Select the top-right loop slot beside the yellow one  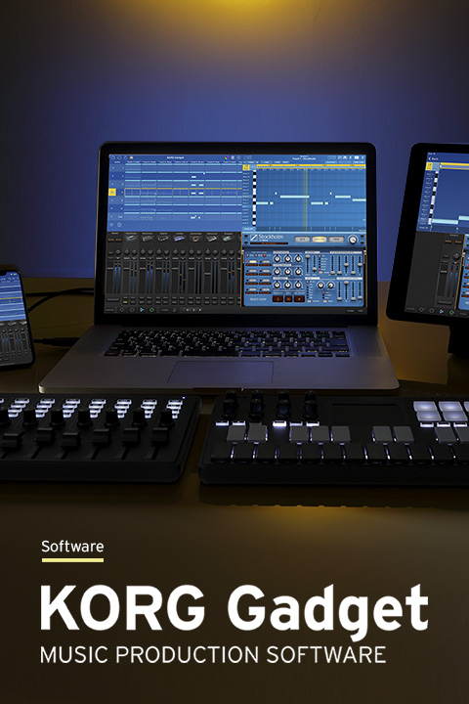coord(266,262)
